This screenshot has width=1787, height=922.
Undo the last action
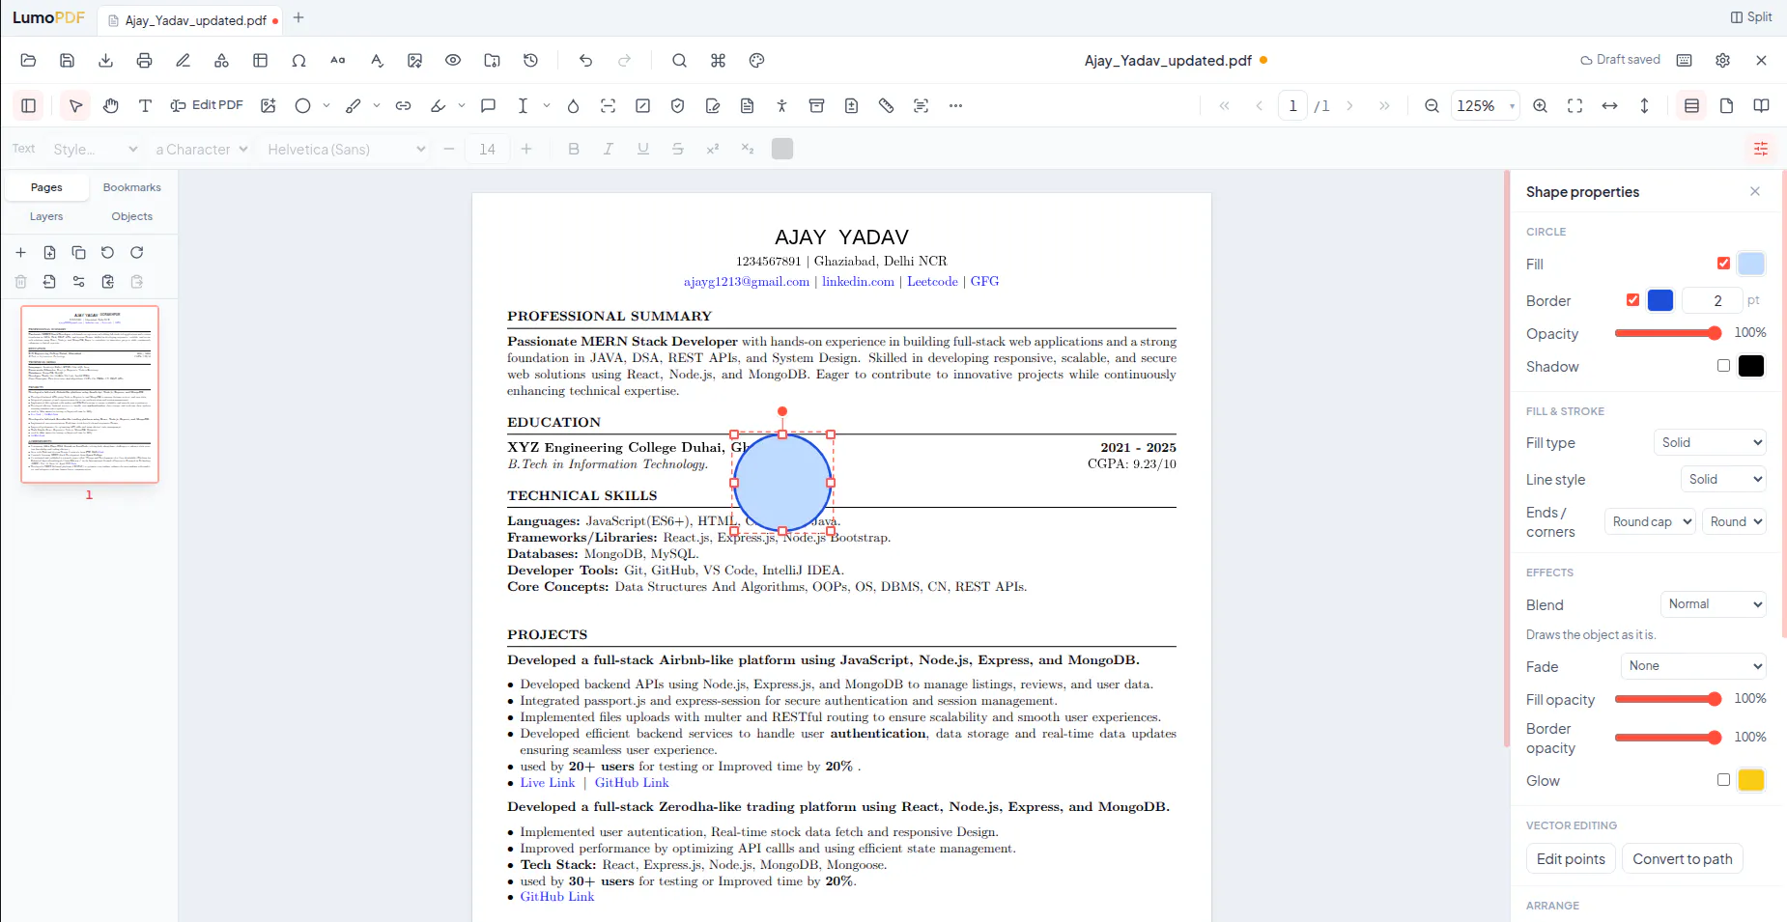(586, 61)
